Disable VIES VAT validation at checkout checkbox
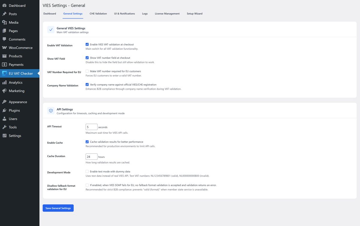Image resolution: width=360 pixels, height=226 pixels. [x=87, y=44]
